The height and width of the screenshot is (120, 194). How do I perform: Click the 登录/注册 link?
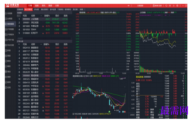(x=157, y=5)
